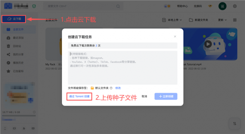The height and width of the screenshot is (134, 245).
Task: Click the 18.77 MB / 6 GB storage text
Action: pyautogui.click(x=11, y=112)
